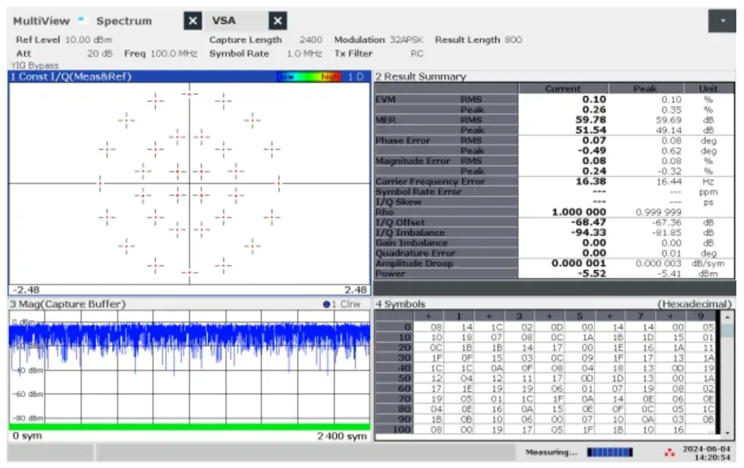This screenshot has width=744, height=468.
Task: Close the Spectrum channel tab
Action: coord(192,21)
